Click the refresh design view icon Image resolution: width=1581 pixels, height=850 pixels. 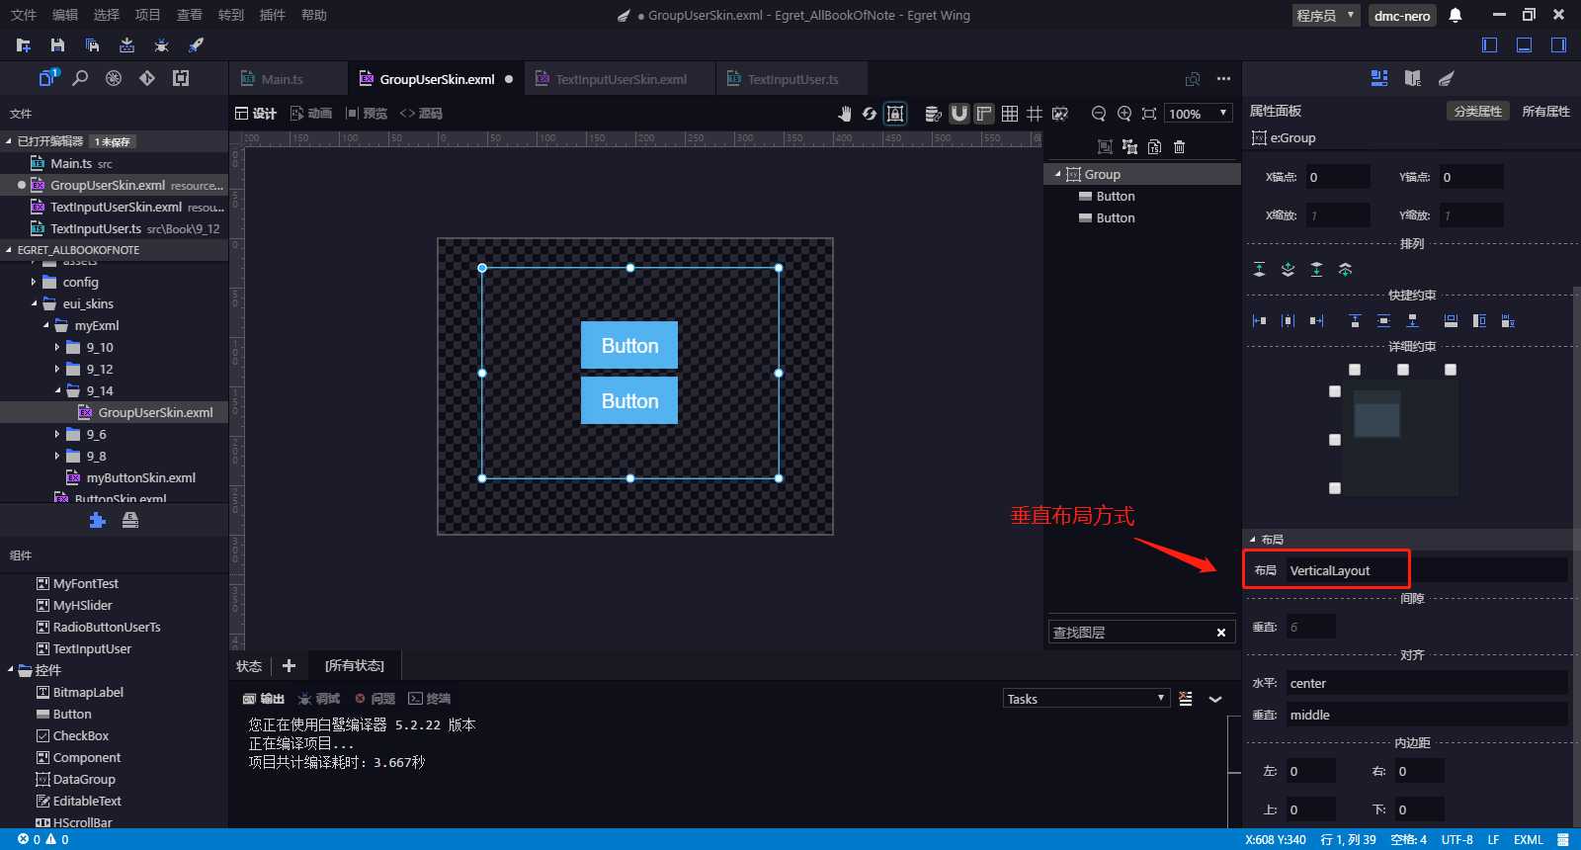870,114
